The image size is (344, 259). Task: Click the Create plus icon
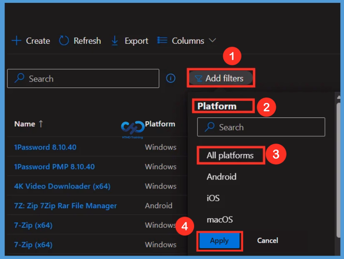point(17,40)
